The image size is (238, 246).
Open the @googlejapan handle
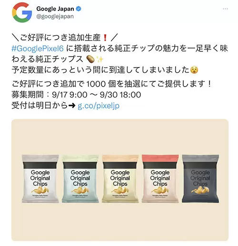(55, 16)
